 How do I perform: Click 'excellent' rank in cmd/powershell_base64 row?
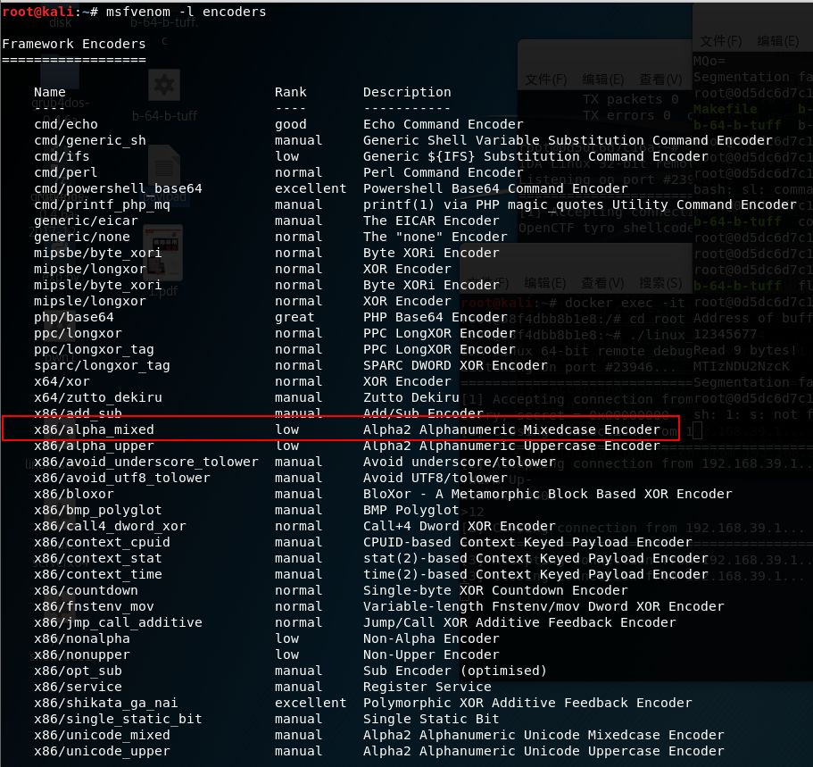[311, 188]
